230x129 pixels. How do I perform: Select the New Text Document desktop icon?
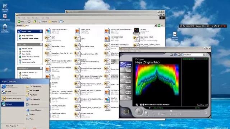tap(175, 36)
